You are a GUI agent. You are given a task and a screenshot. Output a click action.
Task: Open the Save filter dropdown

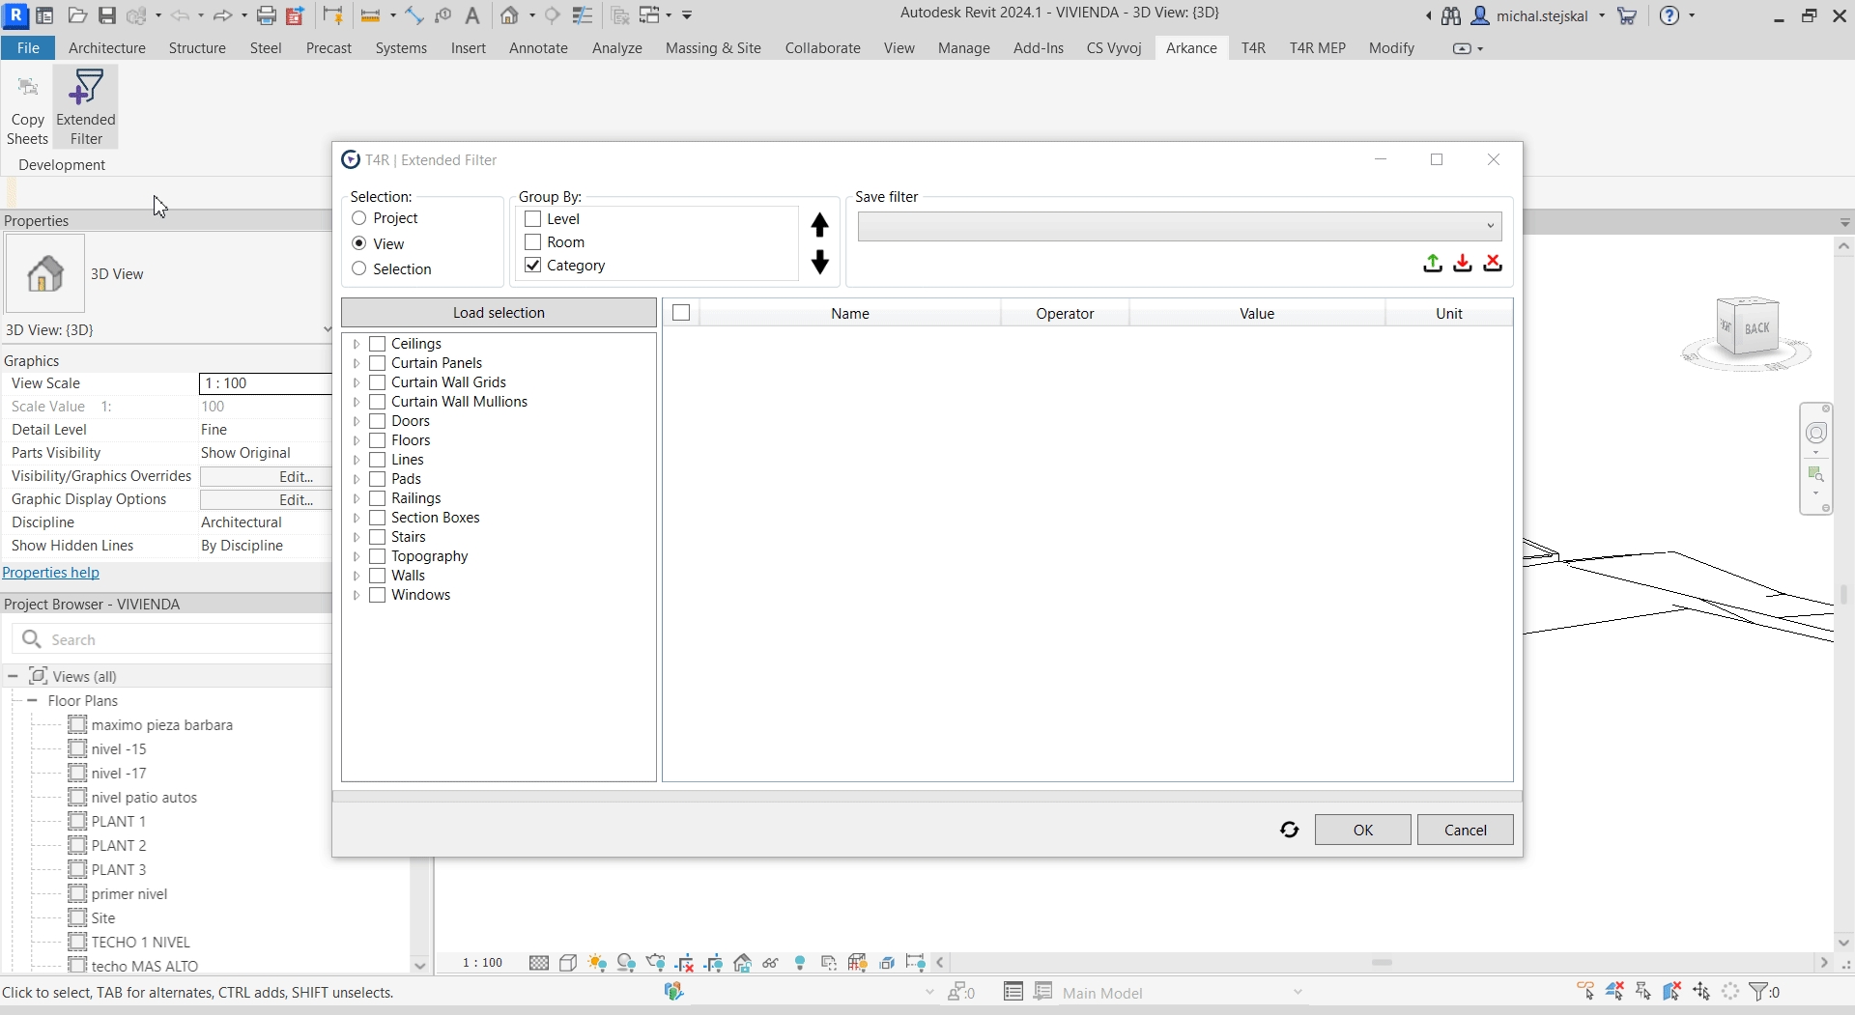pyautogui.click(x=1490, y=226)
